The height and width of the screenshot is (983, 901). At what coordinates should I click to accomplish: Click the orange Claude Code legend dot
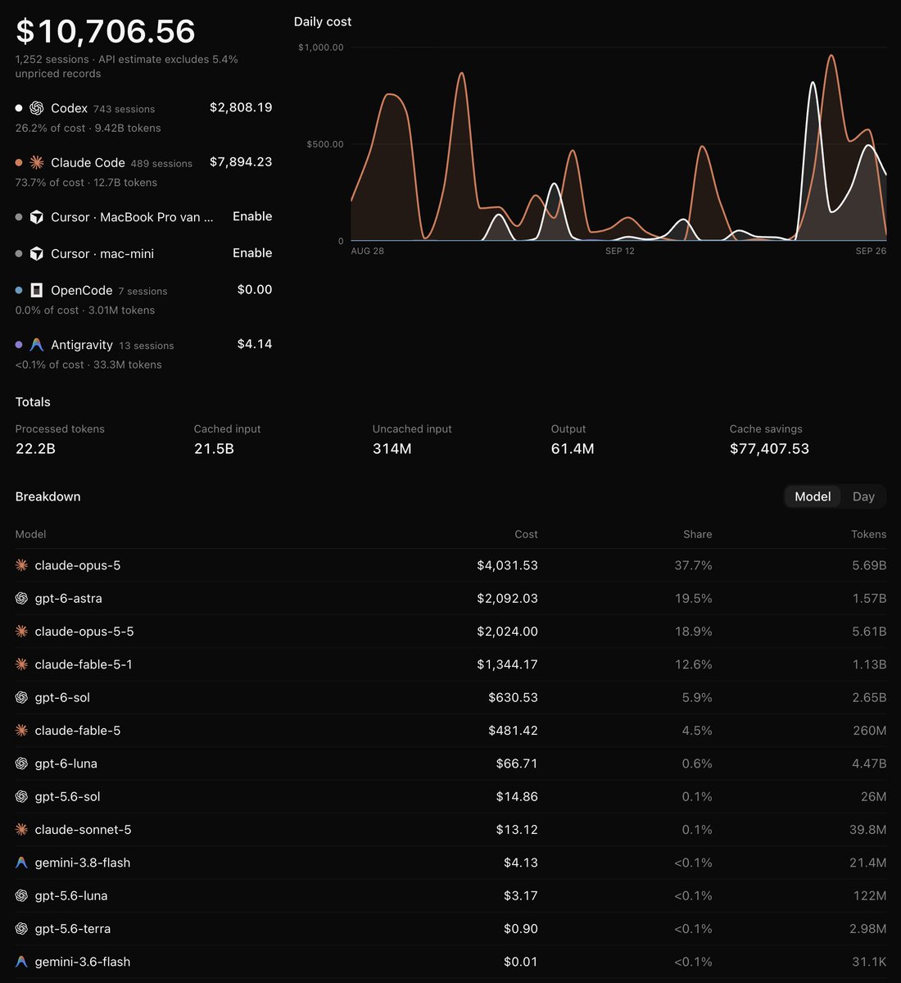19,162
